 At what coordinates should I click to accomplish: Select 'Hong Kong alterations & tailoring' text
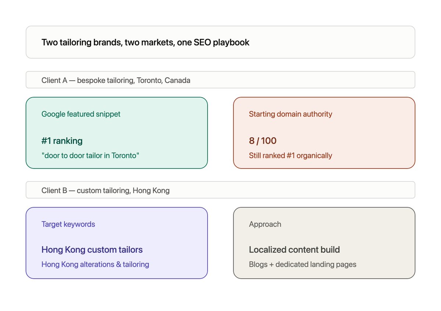(x=95, y=264)
